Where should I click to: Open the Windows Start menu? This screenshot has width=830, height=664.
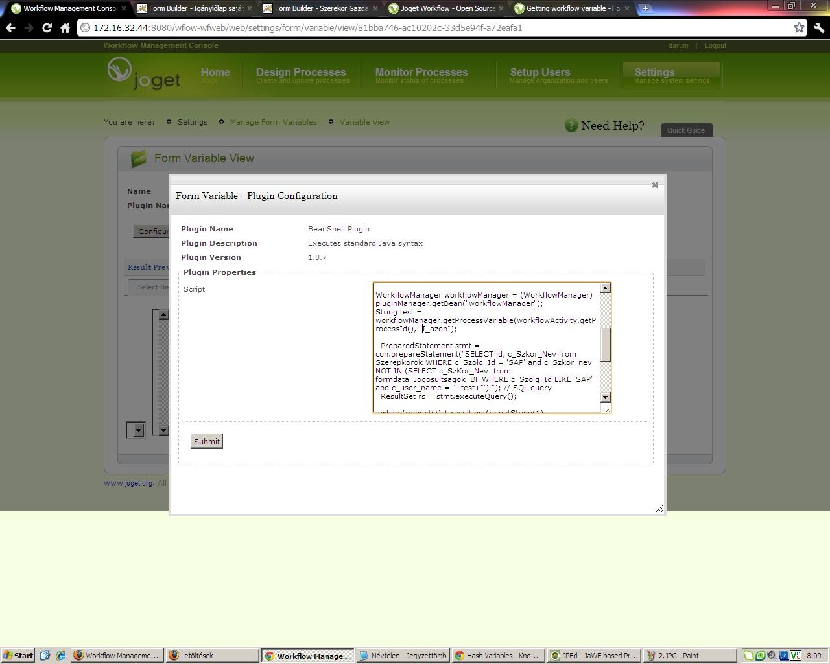tap(18, 656)
